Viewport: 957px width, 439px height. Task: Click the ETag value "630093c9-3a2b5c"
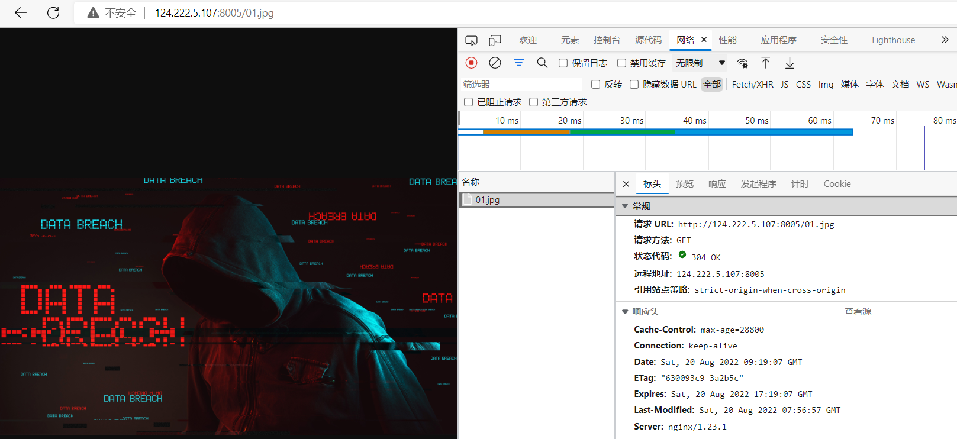tap(702, 378)
